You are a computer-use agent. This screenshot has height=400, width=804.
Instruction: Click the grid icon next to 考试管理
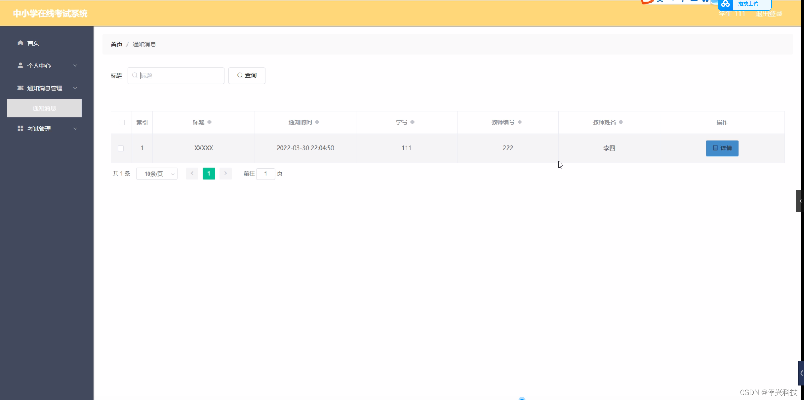20,128
